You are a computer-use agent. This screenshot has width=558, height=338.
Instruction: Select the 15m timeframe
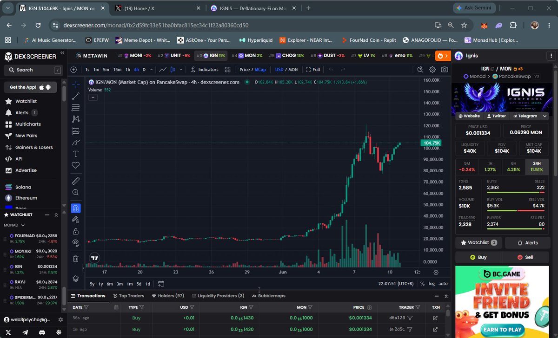point(117,70)
